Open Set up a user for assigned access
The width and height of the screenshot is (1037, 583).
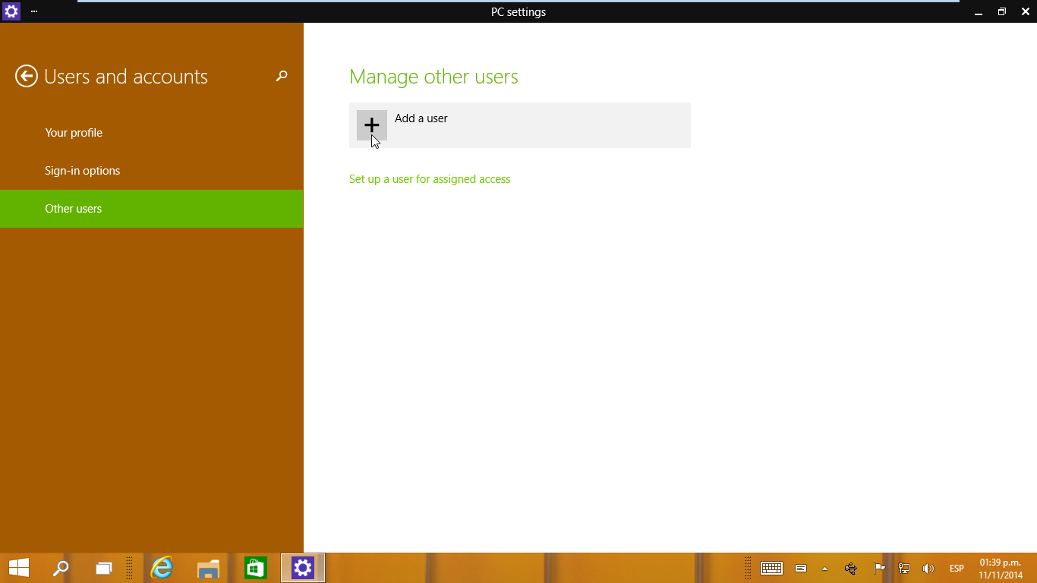point(430,179)
